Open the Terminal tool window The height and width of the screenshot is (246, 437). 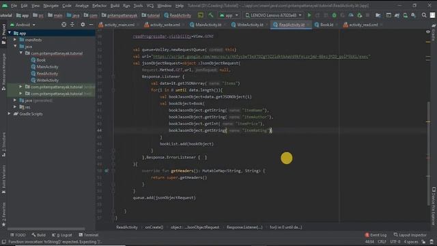pos(89,235)
